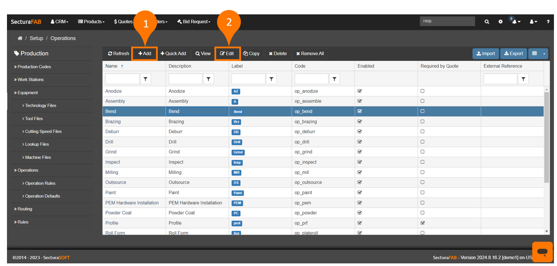Click the Description column filter input
Viewport: 557px width, 266px height.
tap(185, 79)
